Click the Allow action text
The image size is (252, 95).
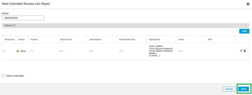point(23,51)
